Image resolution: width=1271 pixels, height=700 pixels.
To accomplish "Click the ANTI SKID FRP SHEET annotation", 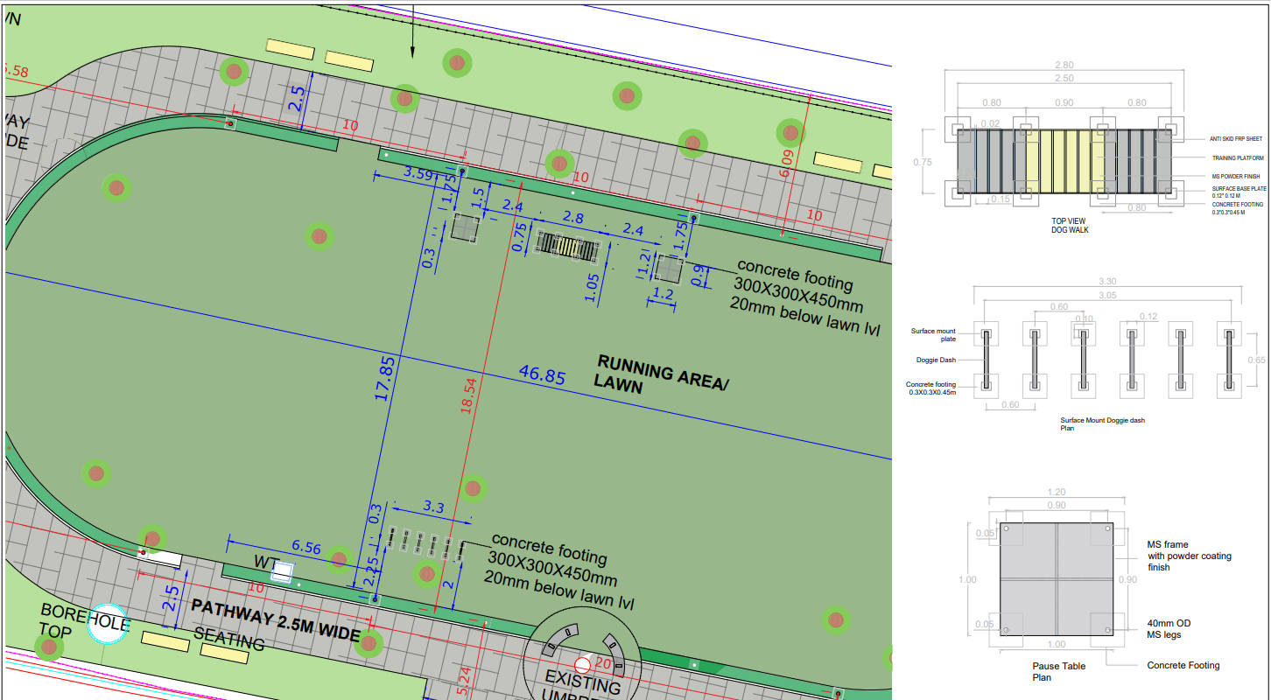I will [x=1236, y=138].
